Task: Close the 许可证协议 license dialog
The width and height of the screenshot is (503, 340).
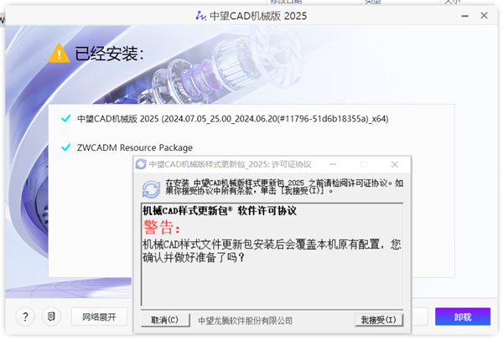Action: pyautogui.click(x=395, y=164)
